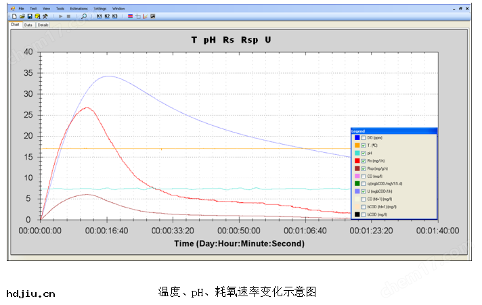The height and width of the screenshot is (305, 482).
Task: Select the K1 toolbar button
Action: point(99,16)
